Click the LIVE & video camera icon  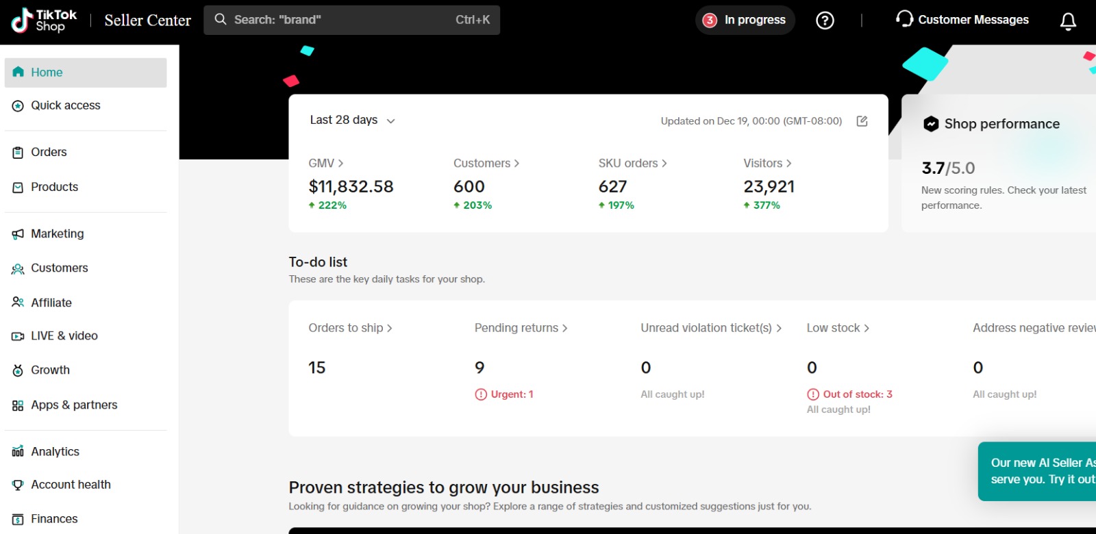click(x=18, y=336)
